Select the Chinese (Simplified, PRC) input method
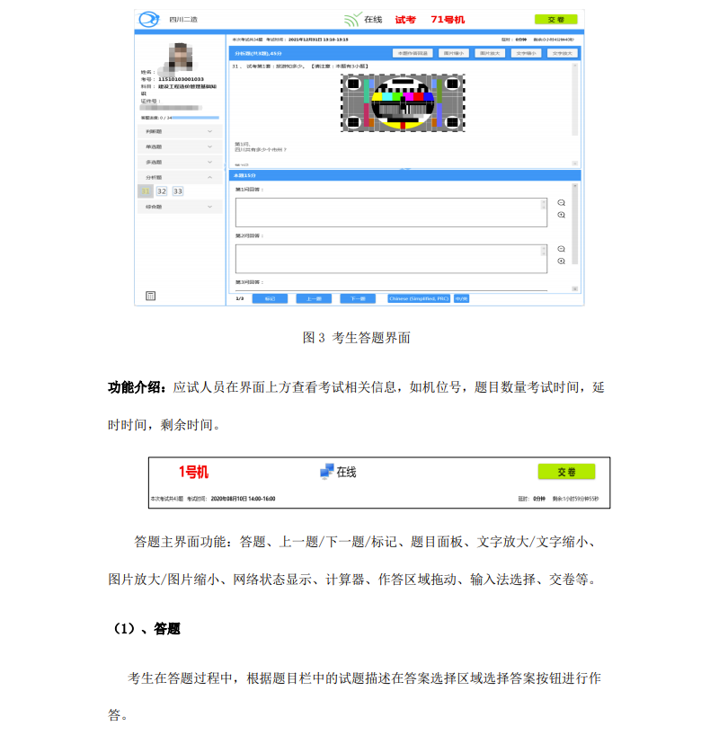 [x=418, y=298]
